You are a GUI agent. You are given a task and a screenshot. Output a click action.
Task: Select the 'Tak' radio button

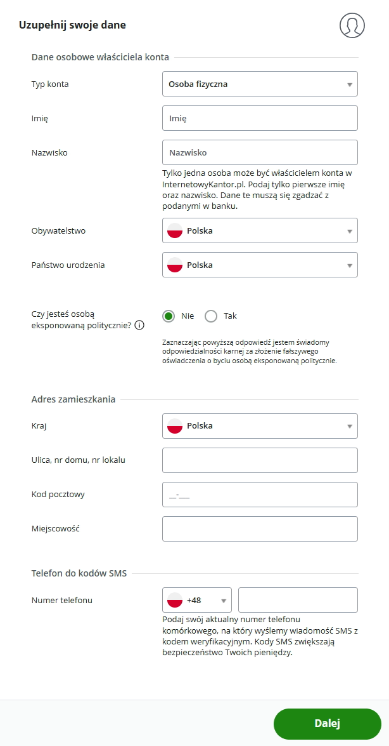click(x=211, y=316)
